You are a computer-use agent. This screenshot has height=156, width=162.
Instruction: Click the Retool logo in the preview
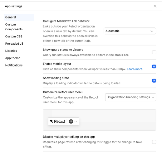(57, 121)
